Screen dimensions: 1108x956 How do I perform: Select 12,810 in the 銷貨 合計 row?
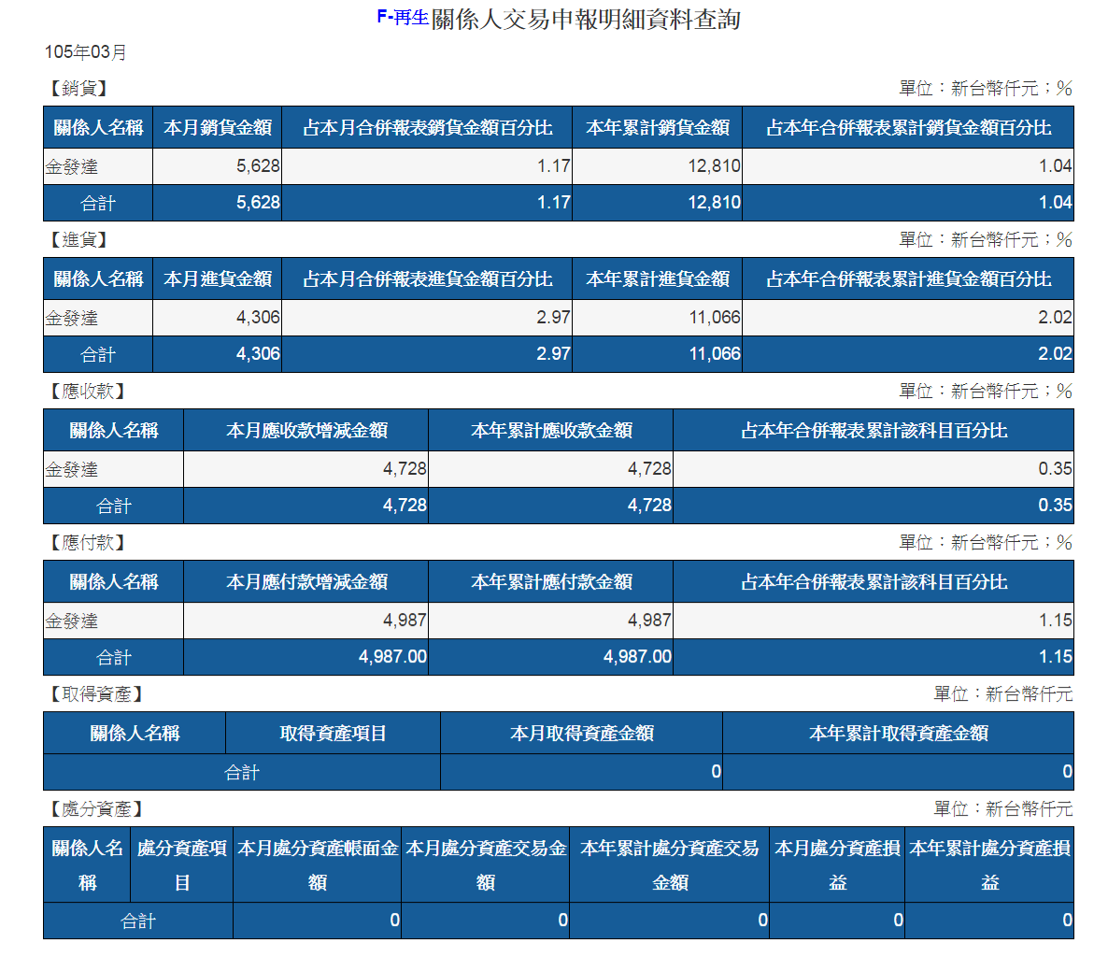(x=715, y=203)
